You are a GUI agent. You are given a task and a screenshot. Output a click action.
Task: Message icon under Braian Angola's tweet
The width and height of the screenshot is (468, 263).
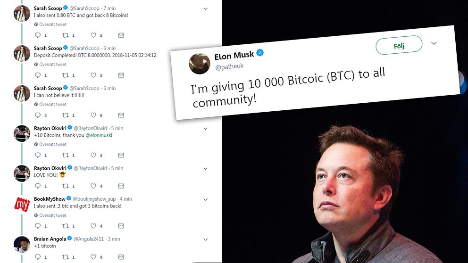121,257
